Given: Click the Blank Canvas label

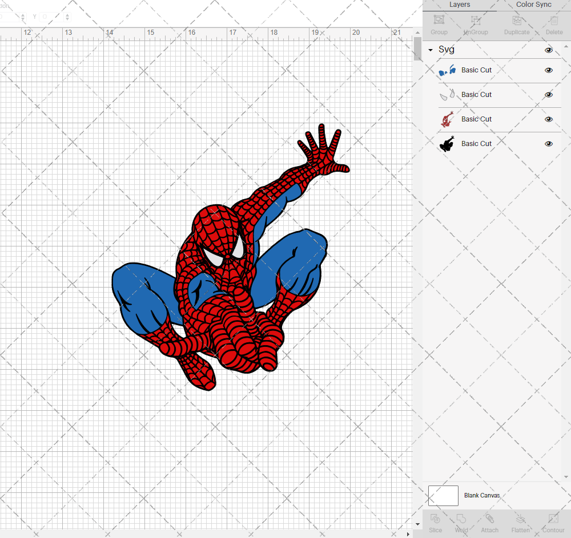Looking at the screenshot, I should click(482, 495).
